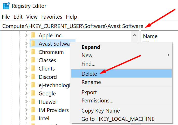Select the Chromium tree label
This screenshot has width=178, height=125.
[x=51, y=52]
